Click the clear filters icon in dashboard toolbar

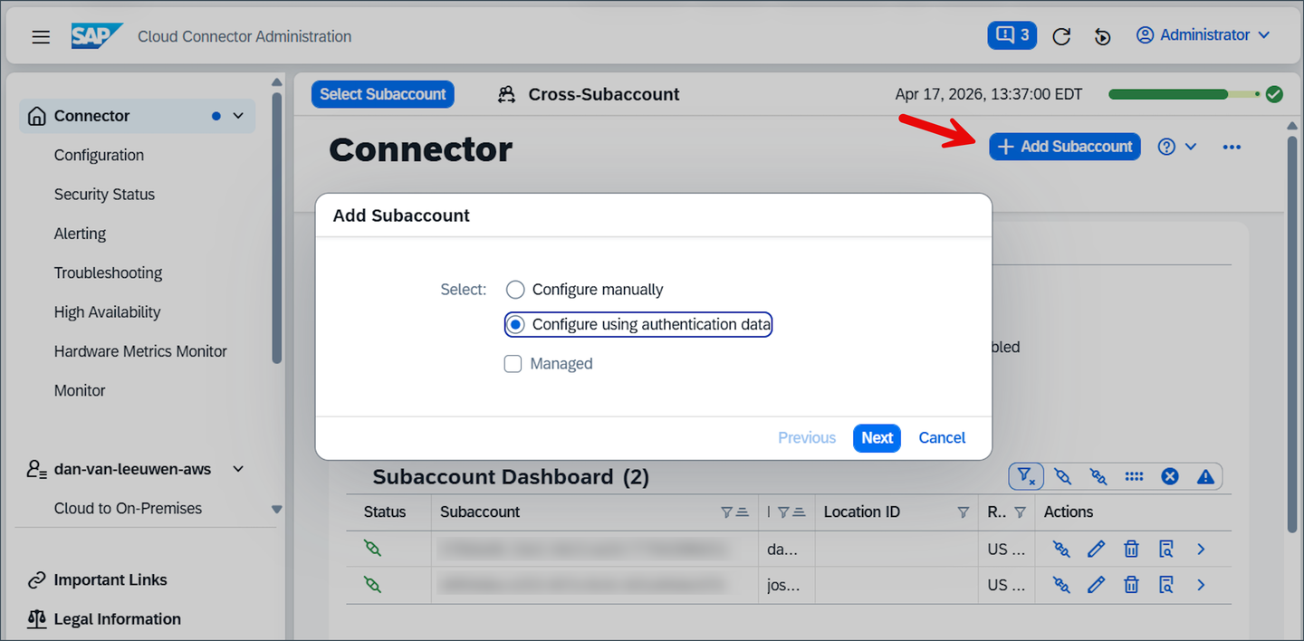pyautogui.click(x=1026, y=476)
